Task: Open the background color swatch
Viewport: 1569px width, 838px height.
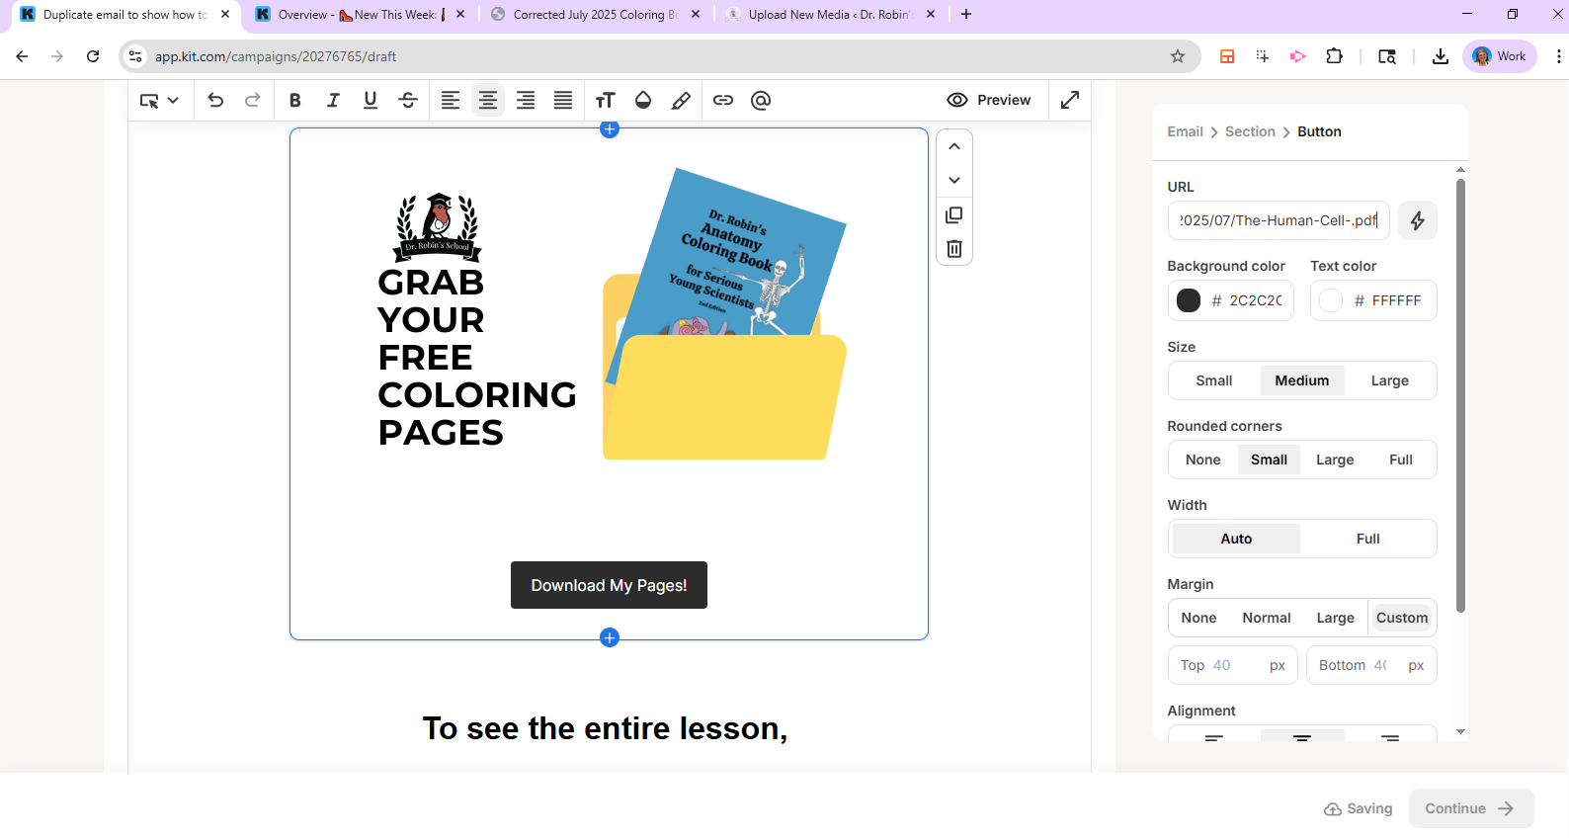Action: click(1189, 300)
